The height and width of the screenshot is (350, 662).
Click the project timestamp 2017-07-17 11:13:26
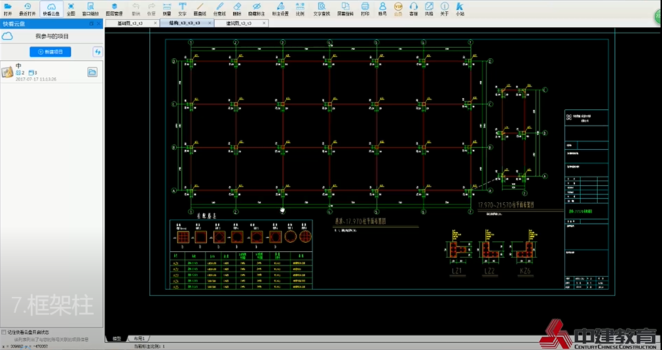[36, 79]
